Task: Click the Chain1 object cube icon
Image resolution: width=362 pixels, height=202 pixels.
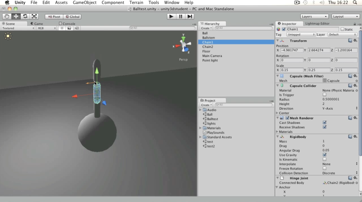Action: [278, 29]
